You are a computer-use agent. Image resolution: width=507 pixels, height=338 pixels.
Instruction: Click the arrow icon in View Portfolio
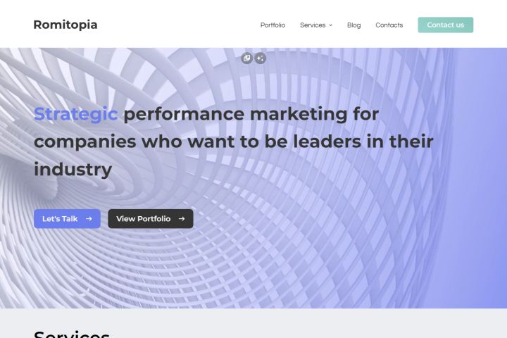coord(182,219)
